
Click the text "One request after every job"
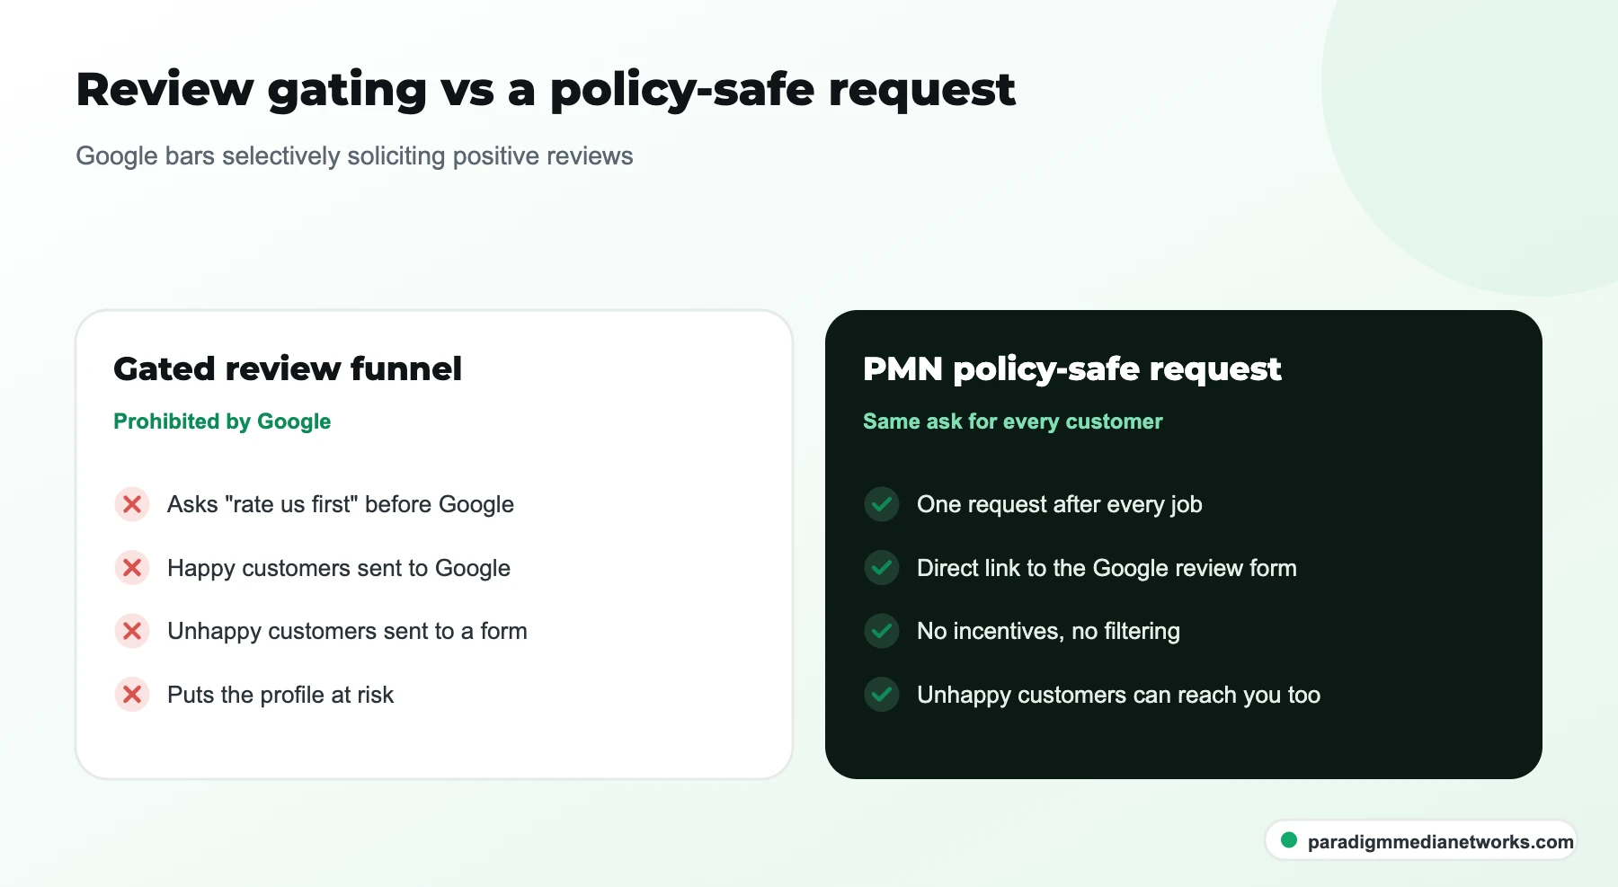click(x=1060, y=504)
